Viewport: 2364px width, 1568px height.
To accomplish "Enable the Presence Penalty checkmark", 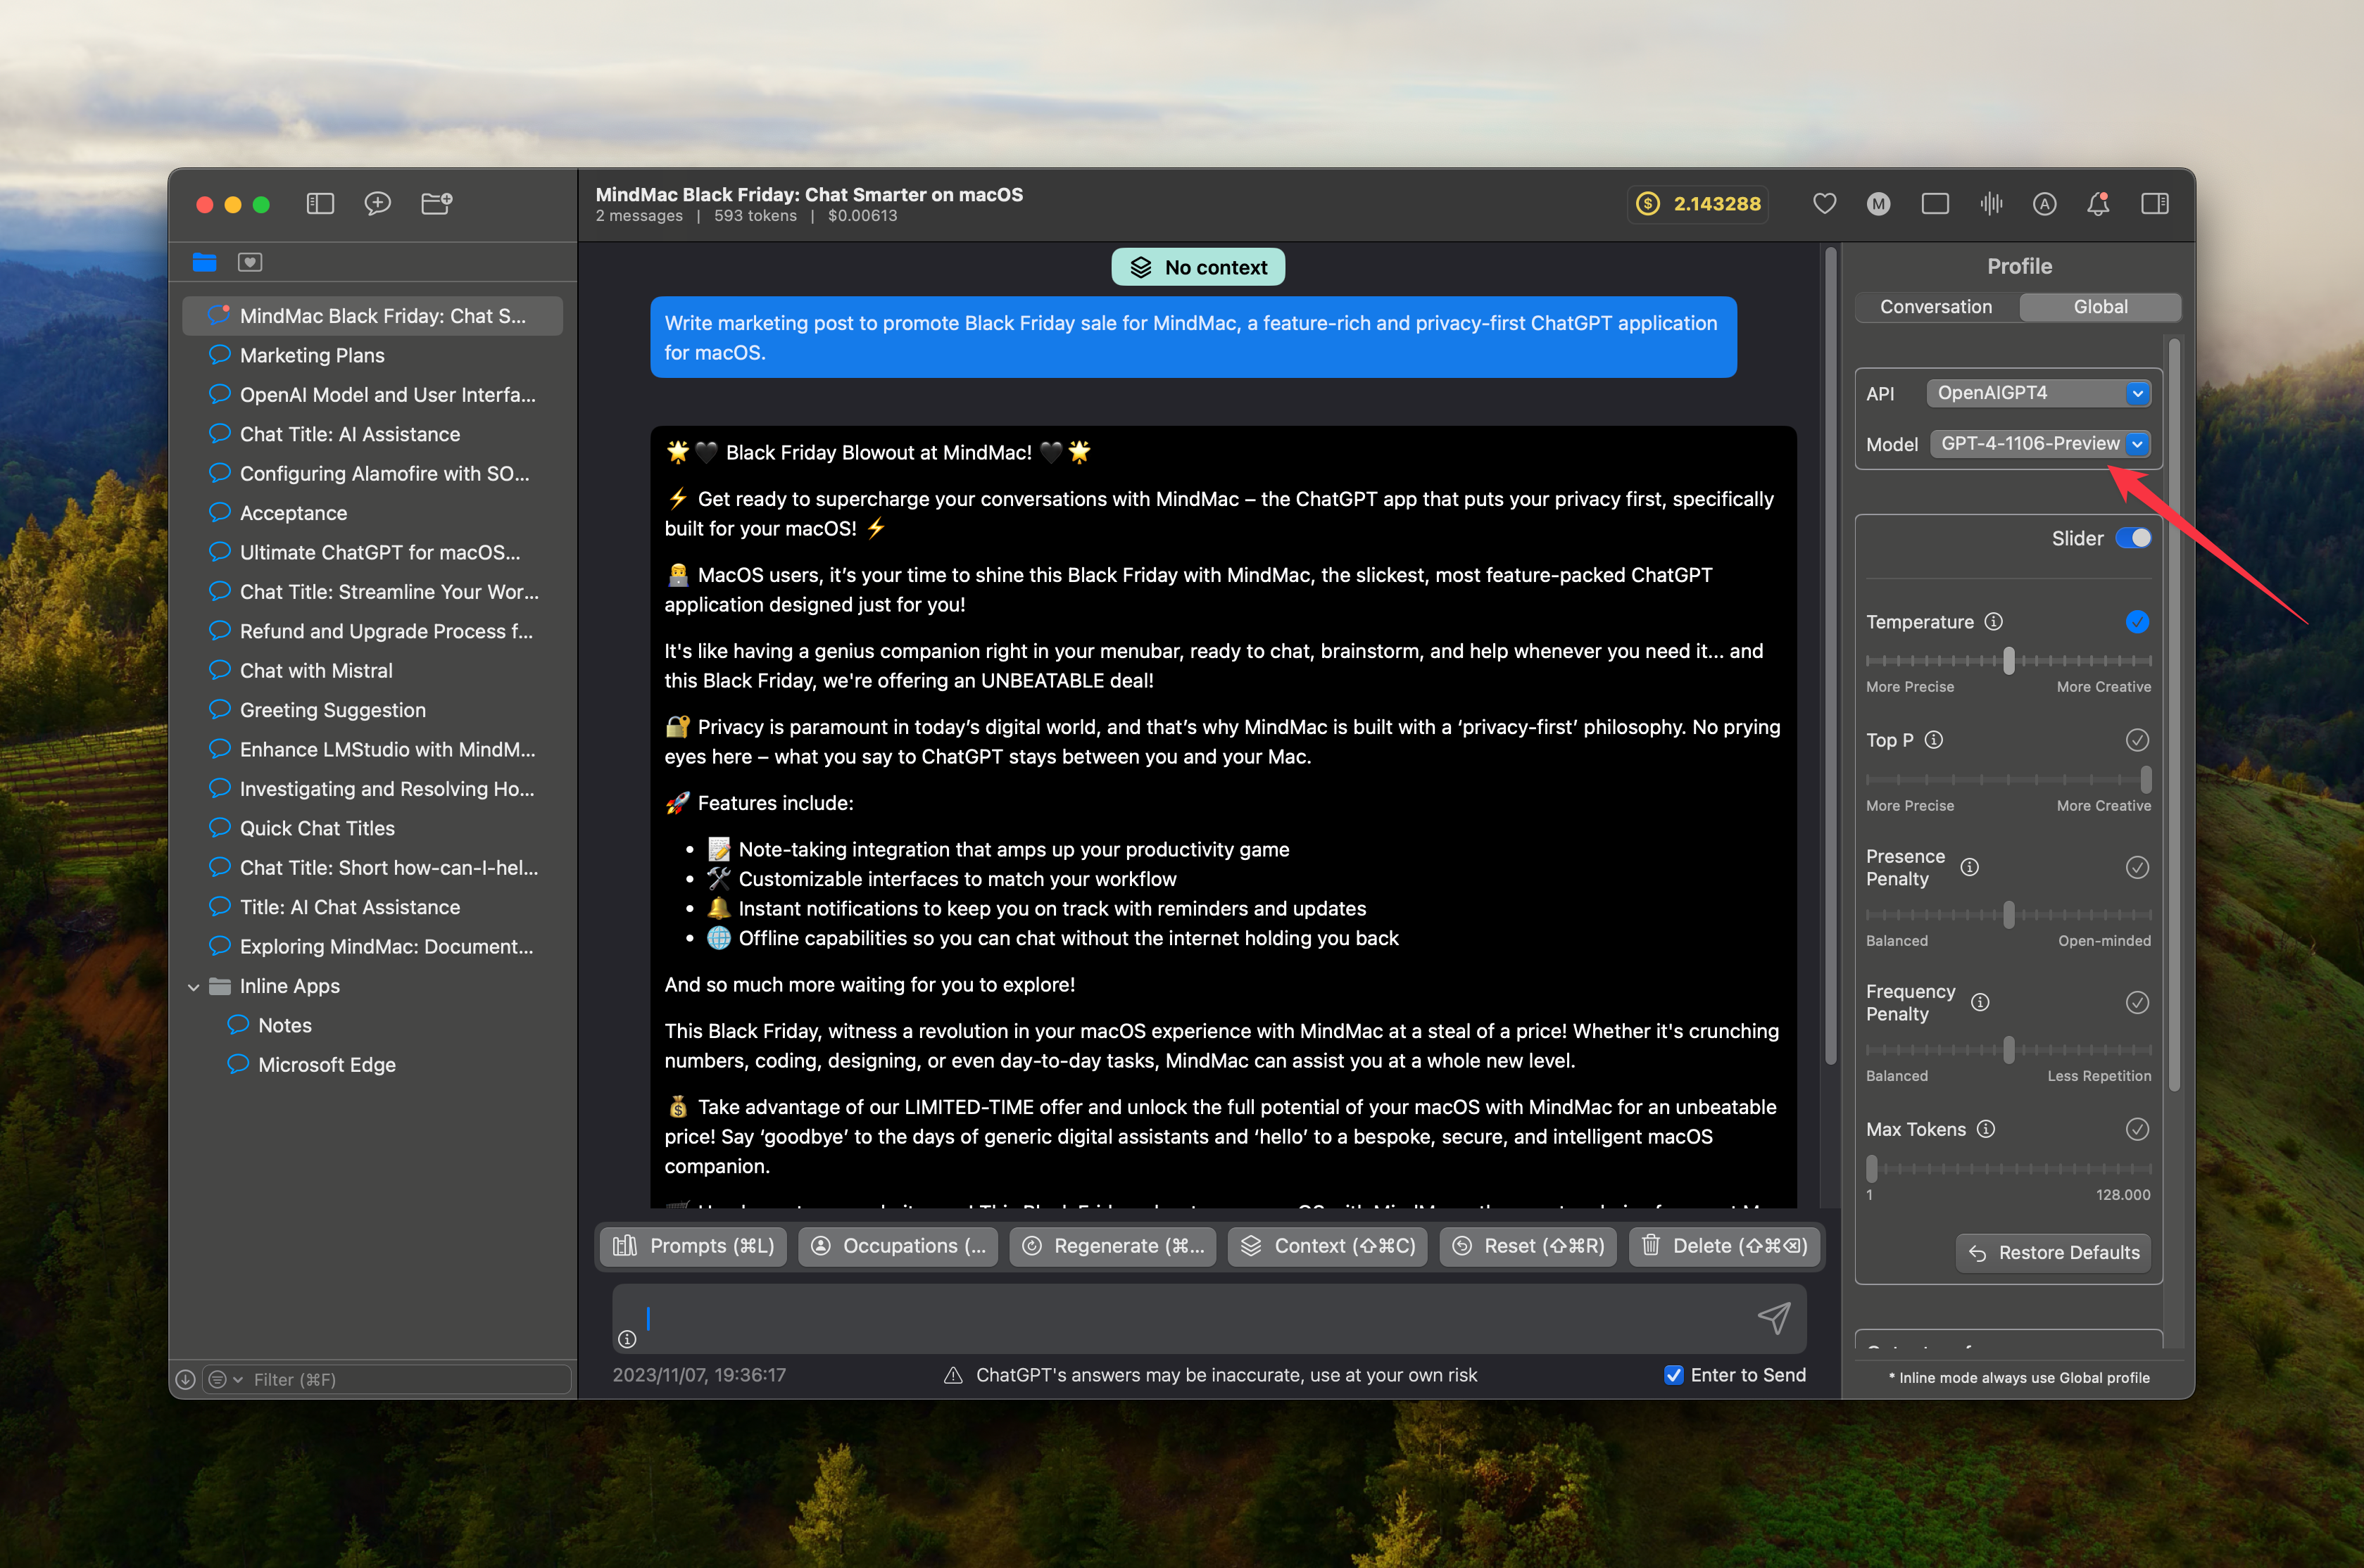I will click(x=2137, y=867).
